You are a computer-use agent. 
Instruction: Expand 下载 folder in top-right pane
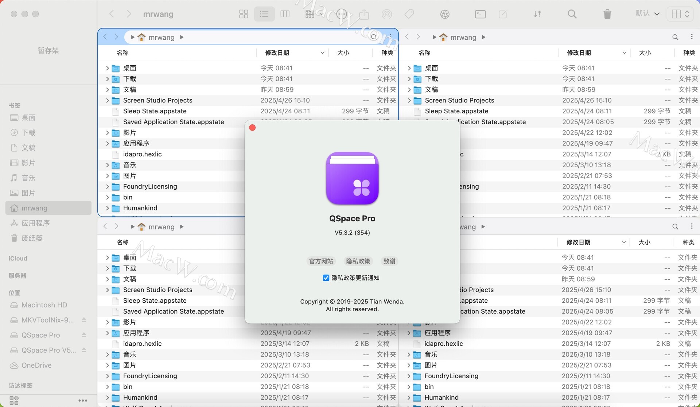point(409,79)
